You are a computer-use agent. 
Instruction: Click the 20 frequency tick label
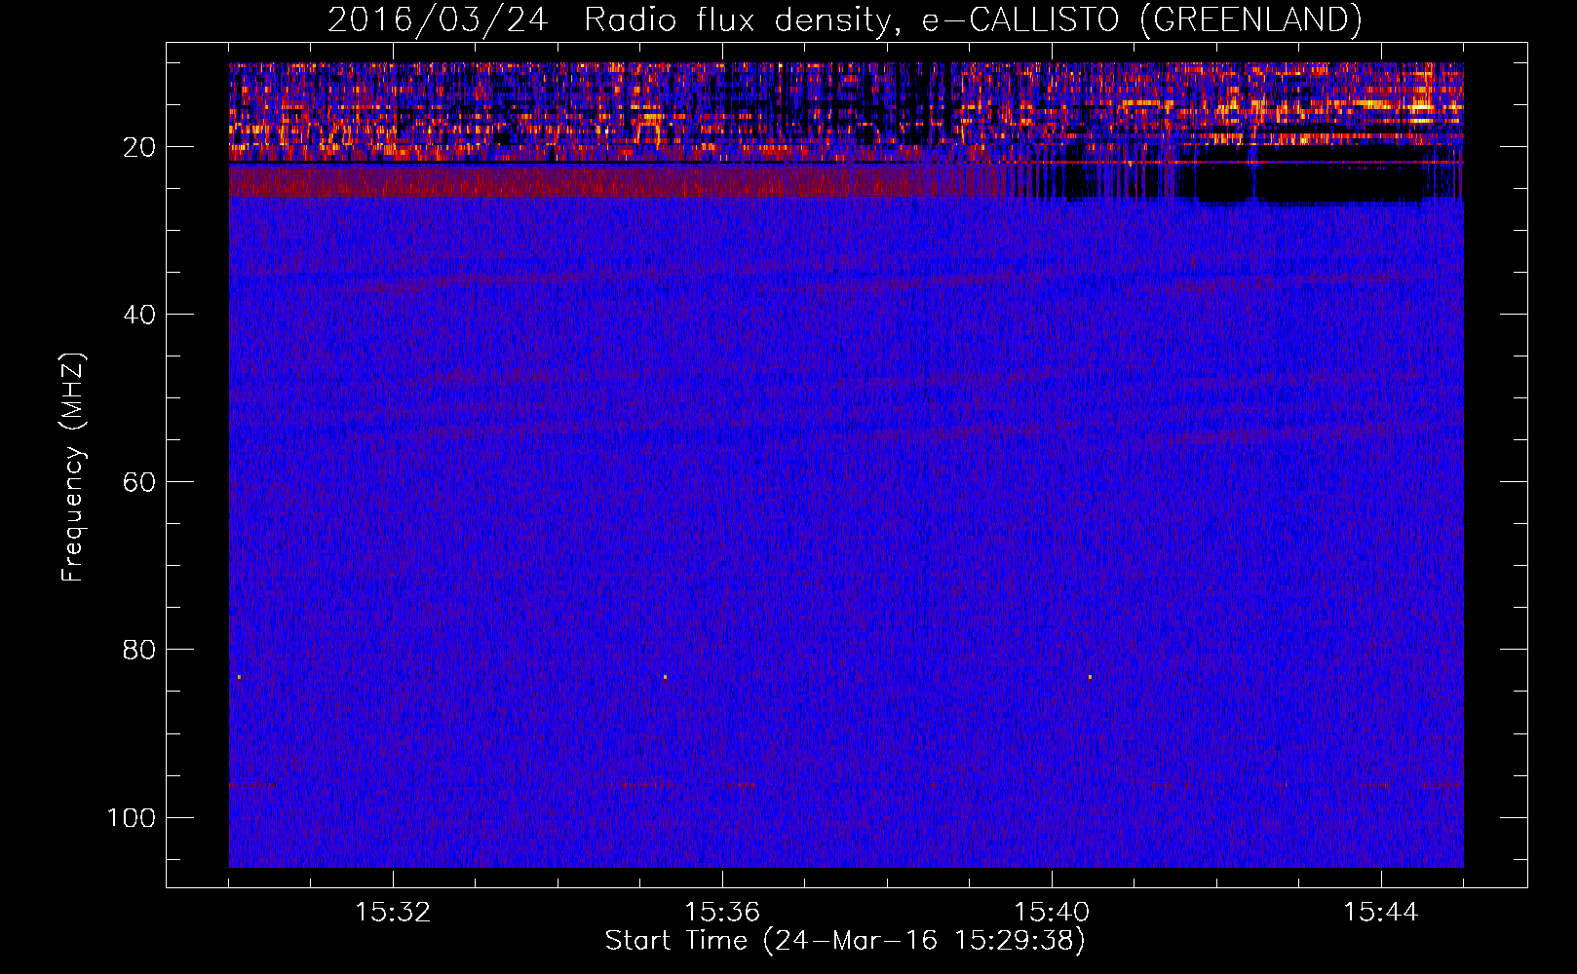(x=139, y=147)
